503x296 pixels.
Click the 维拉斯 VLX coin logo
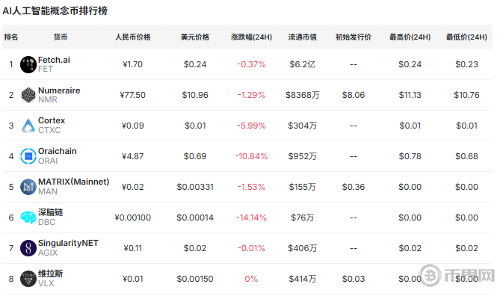(x=28, y=279)
